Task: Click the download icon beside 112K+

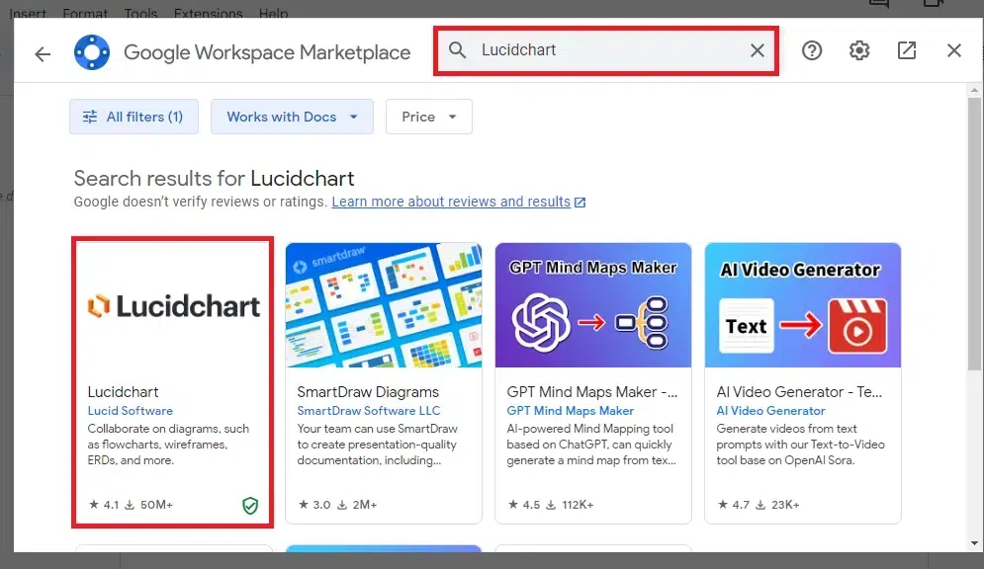Action: [x=551, y=505]
